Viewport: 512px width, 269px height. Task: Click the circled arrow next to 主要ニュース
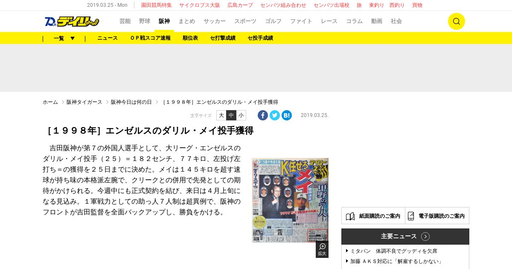(425, 237)
